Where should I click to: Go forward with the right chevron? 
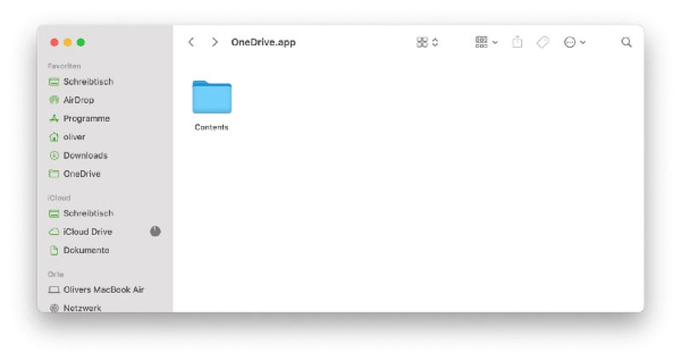click(x=215, y=42)
